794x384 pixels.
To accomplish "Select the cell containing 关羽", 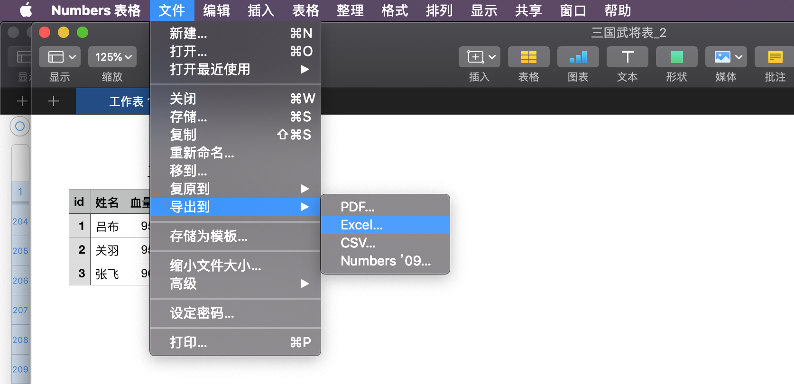I will (107, 250).
